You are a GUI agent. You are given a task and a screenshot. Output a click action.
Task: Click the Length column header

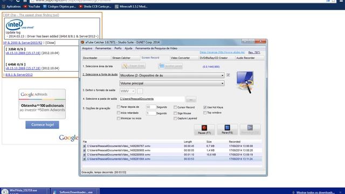[x=188, y=142]
